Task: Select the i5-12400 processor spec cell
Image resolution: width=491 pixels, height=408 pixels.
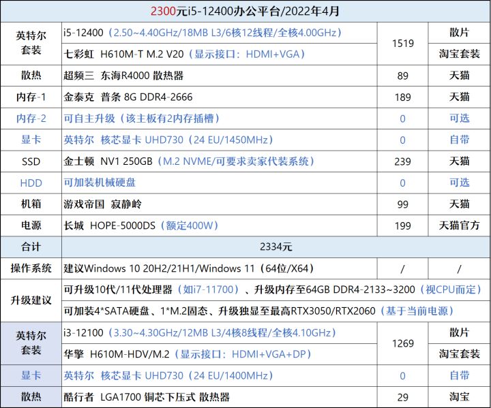Action: [x=219, y=33]
